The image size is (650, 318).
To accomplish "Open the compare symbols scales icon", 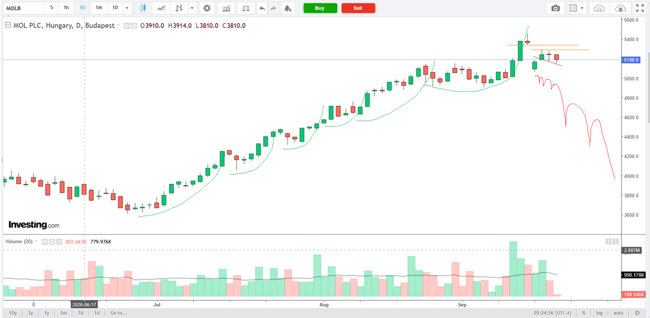I will (x=246, y=8).
